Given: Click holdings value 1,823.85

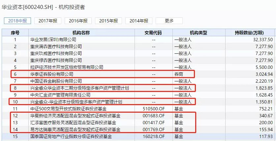Looking at the screenshot, I should pos(264,88).
